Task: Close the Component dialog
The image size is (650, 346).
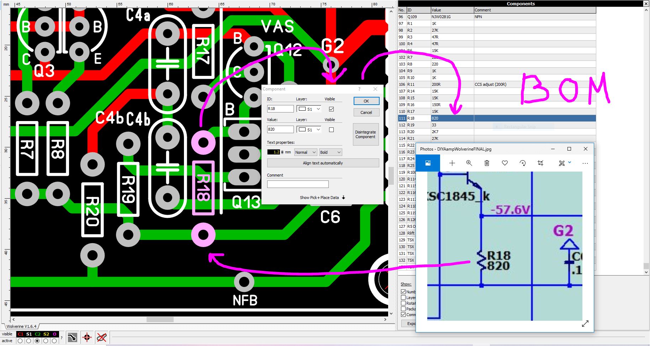Action: [x=375, y=89]
